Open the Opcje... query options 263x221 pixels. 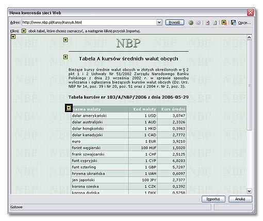[x=244, y=23]
